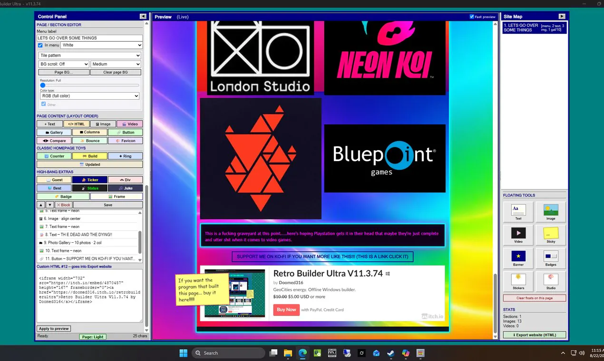The image size is (604, 361).
Task: Add the Juke extra
Action: [125, 188]
